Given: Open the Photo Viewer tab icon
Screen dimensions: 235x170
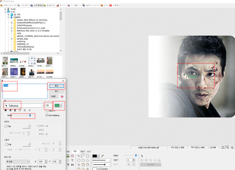Looking at the screenshot, I should click(19, 5).
